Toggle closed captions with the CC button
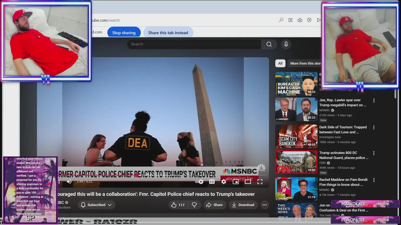 tap(212, 182)
